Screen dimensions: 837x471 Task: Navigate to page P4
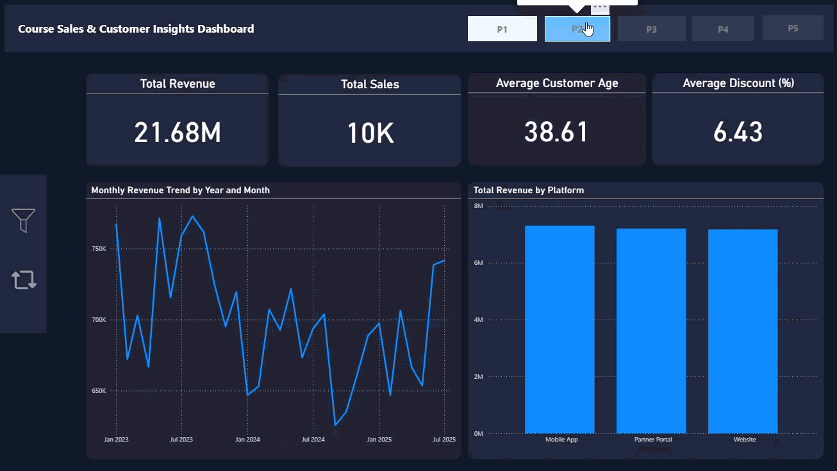click(723, 29)
